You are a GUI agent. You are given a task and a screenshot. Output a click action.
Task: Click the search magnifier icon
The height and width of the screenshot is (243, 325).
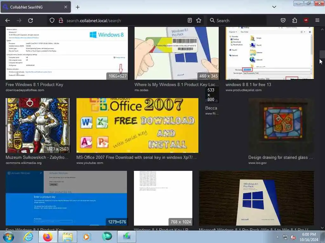(212, 20)
